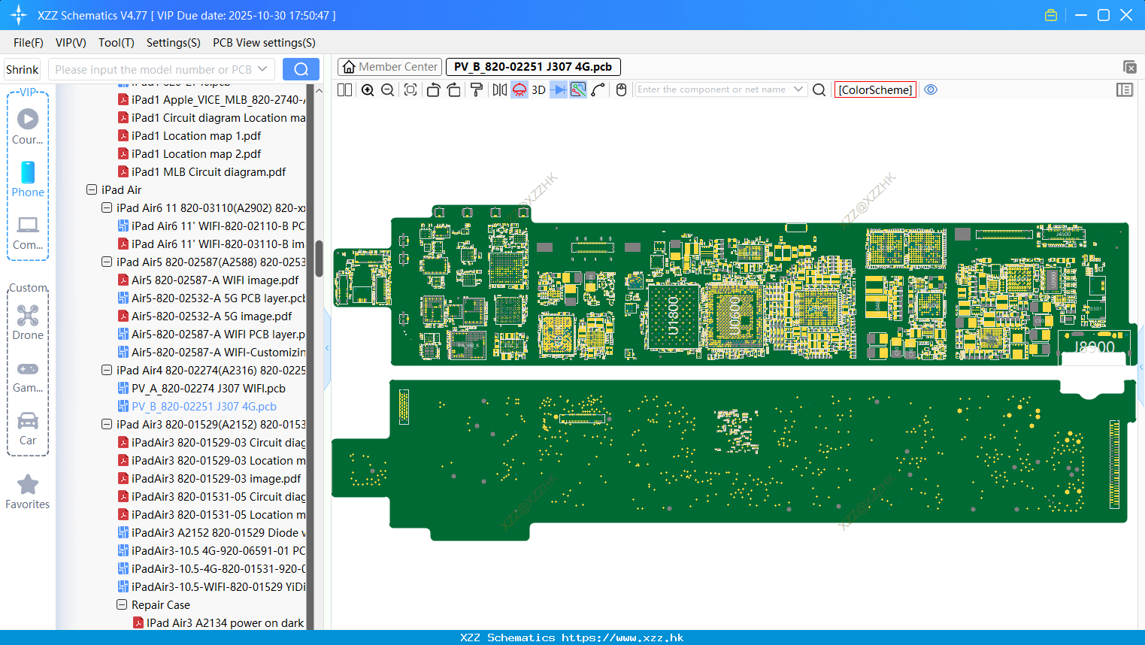Click the left panel collapse handle

(327, 348)
